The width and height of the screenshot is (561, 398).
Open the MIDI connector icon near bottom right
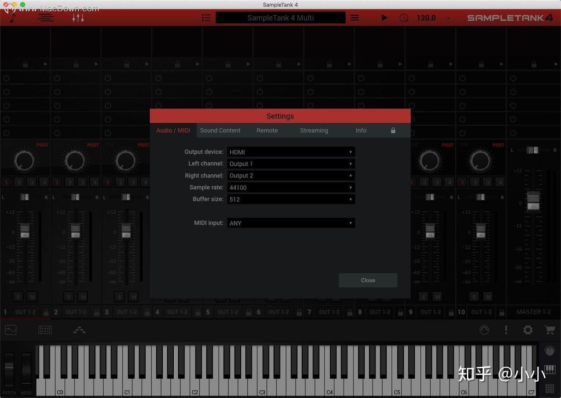(x=484, y=330)
